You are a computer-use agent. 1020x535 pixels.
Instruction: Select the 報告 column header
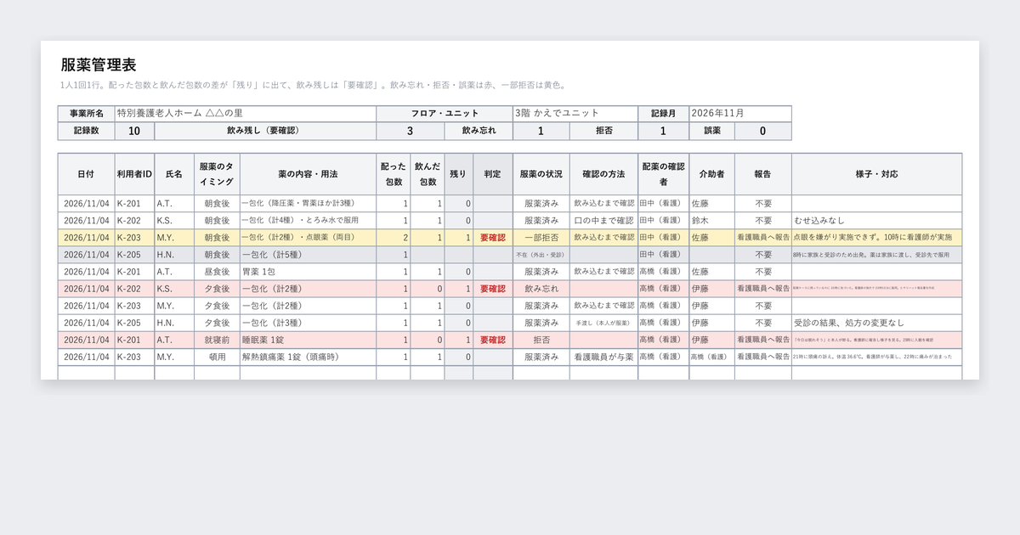point(763,174)
